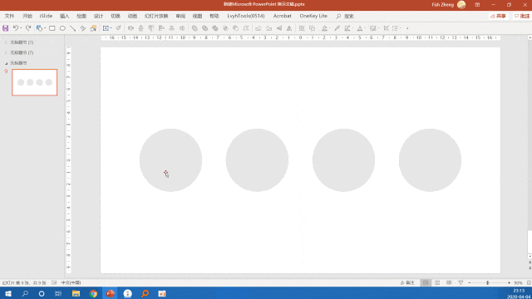Viewport: 532px width, 299px height.
Task: Click the subtract merge shapes icon
Action: pos(235,28)
